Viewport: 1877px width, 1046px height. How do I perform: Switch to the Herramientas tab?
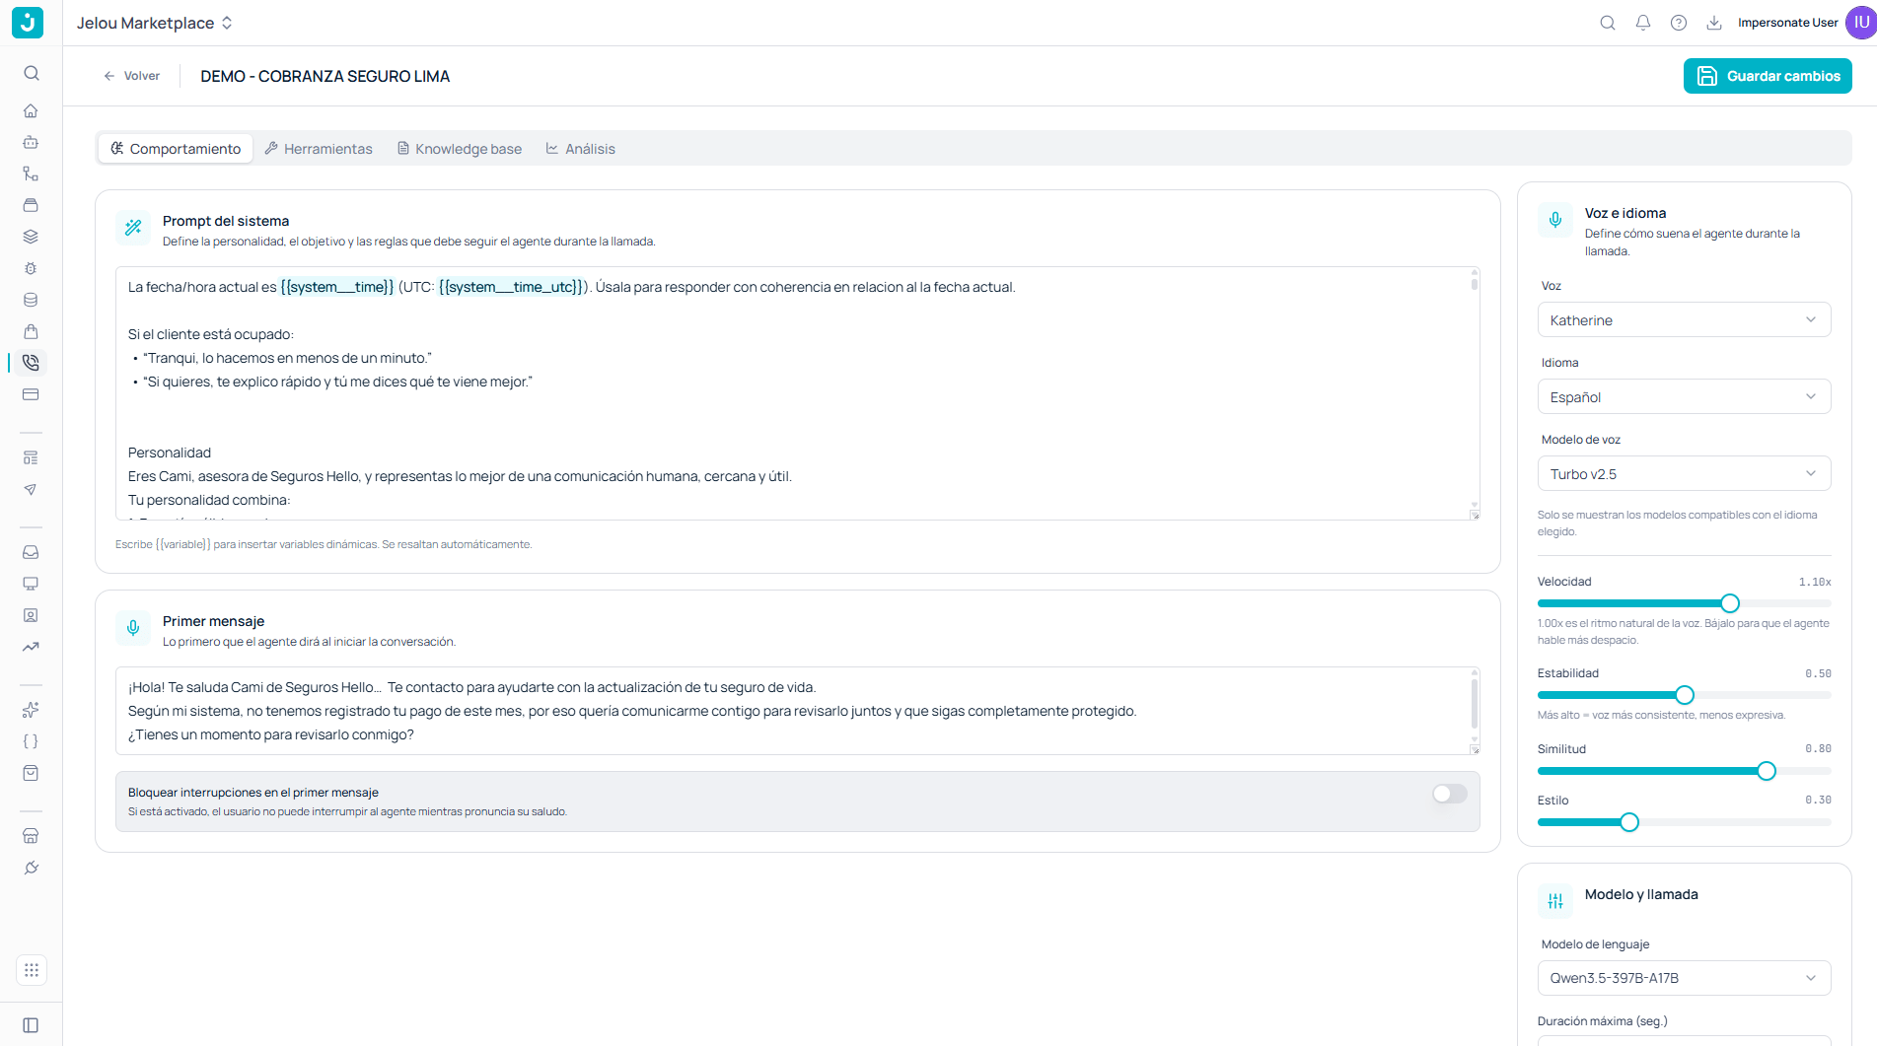(x=319, y=149)
